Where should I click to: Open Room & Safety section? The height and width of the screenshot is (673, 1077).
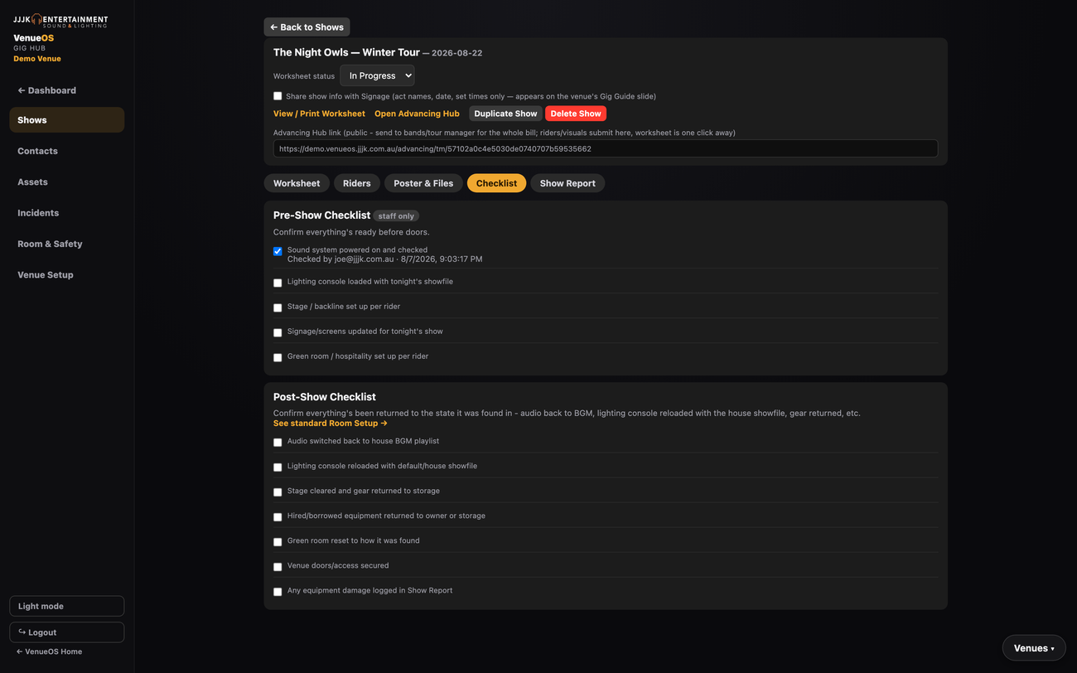coord(67,244)
